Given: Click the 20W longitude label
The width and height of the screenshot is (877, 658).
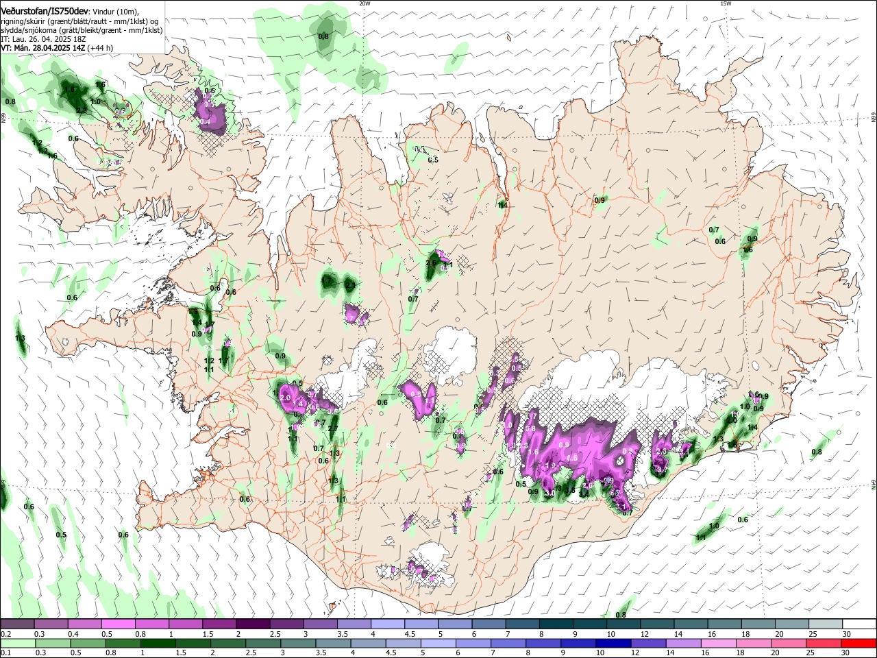Looking at the screenshot, I should pos(365,3).
